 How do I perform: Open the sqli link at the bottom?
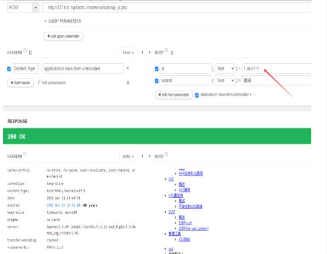pyautogui.click(x=171, y=249)
